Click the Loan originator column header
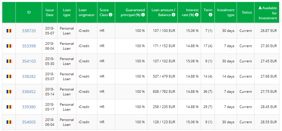Viewport: 282px width, 131px height. coord(86,13)
